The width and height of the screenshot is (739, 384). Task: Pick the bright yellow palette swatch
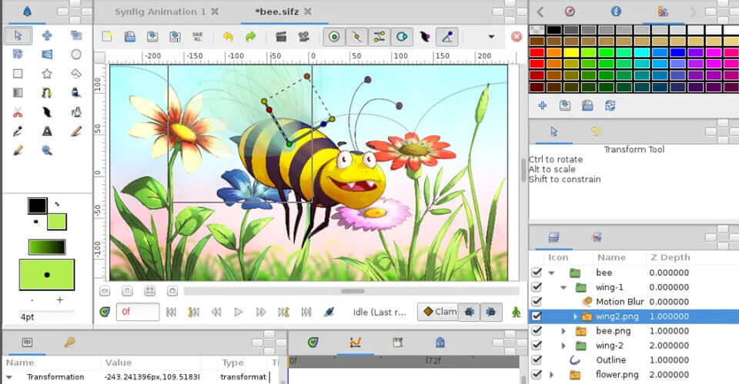570,52
